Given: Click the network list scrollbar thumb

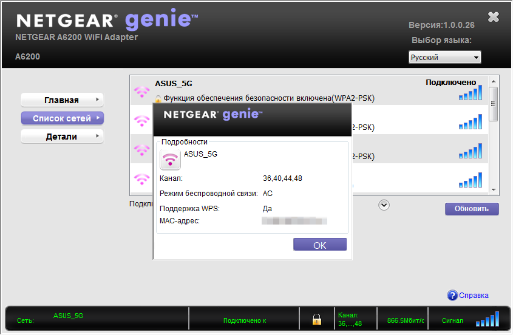Looking at the screenshot, I should click(494, 104).
